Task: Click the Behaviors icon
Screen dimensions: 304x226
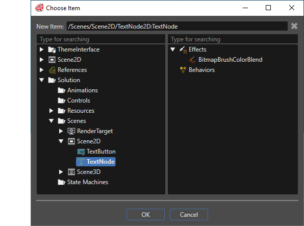Action: point(183,70)
